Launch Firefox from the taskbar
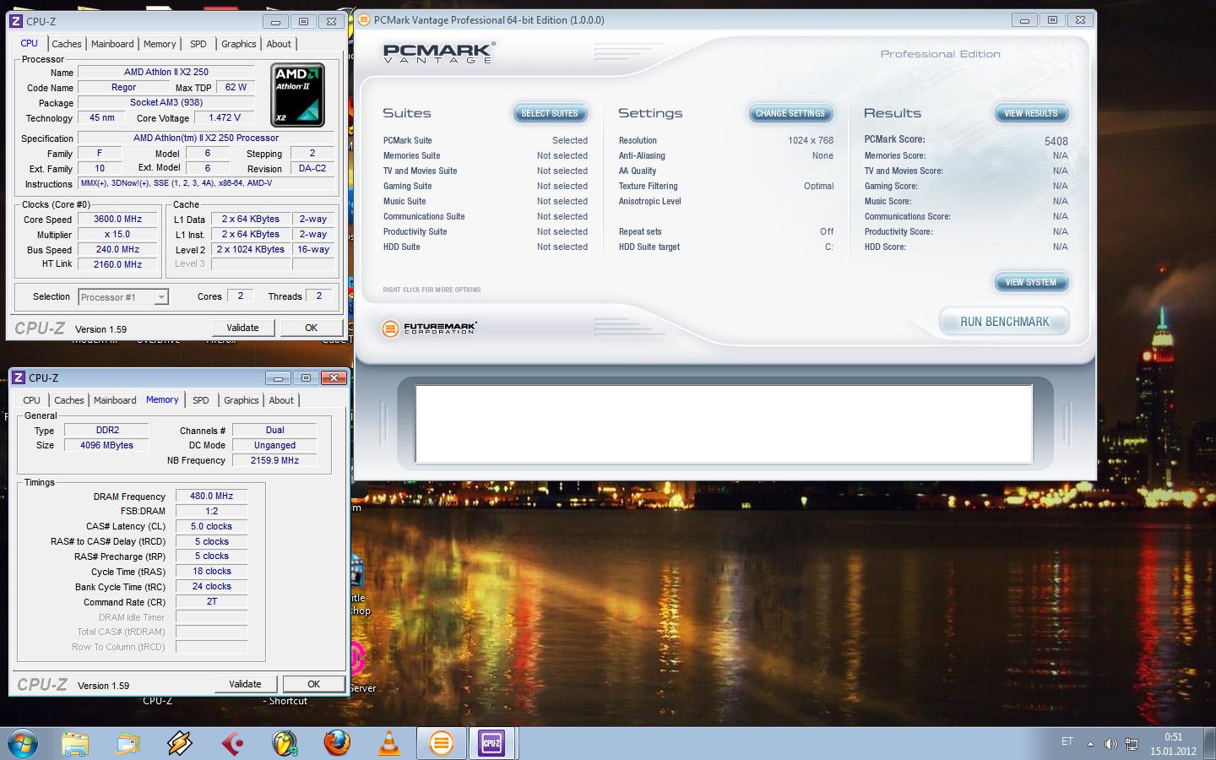Screen dimensions: 1216x760 (337, 744)
